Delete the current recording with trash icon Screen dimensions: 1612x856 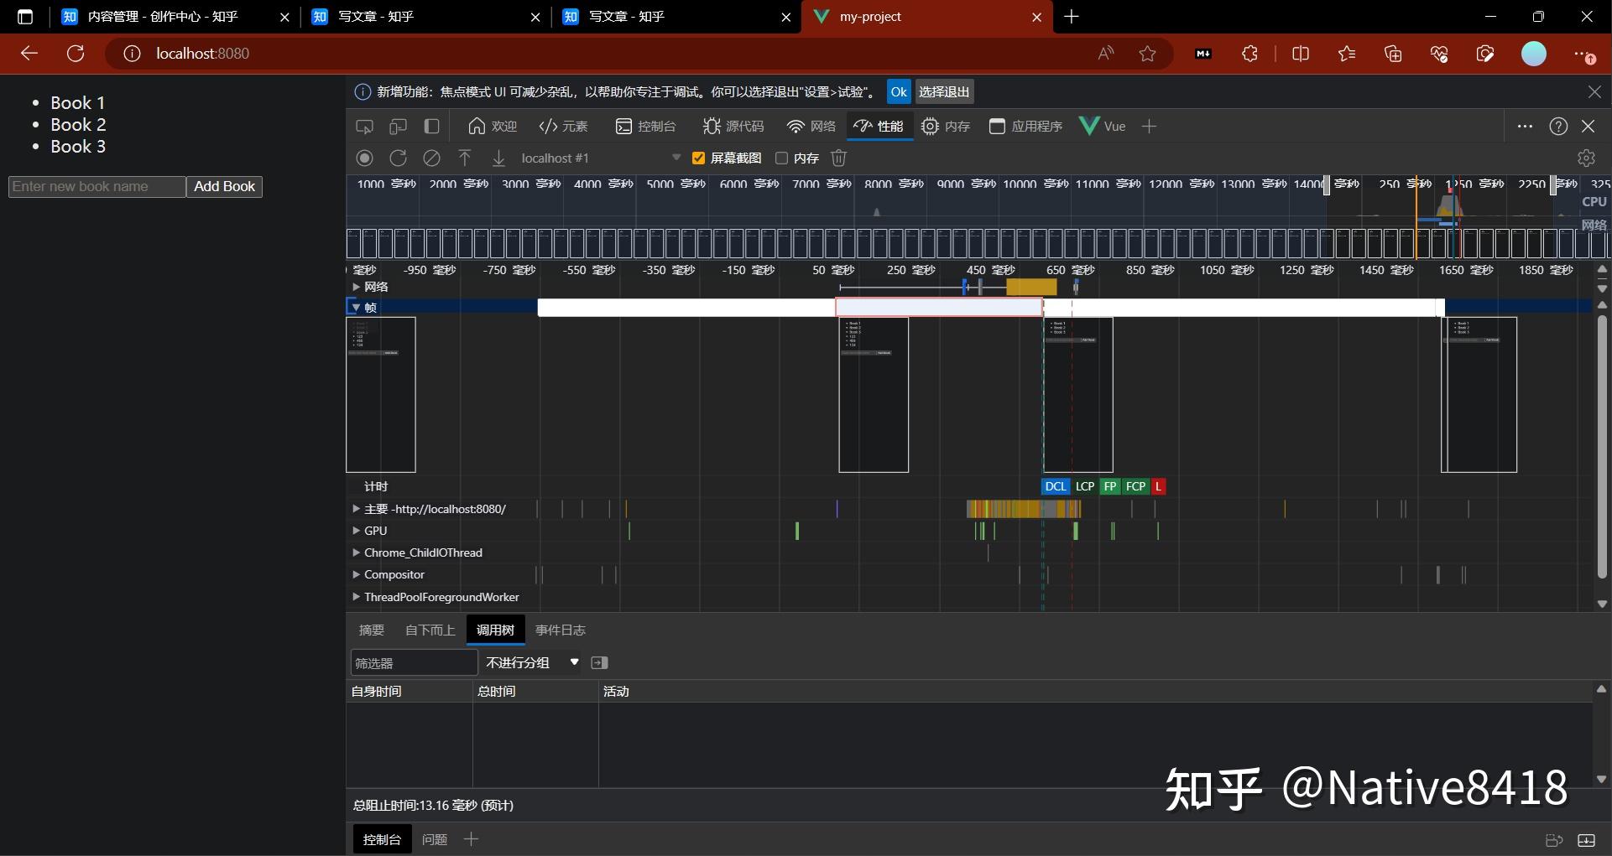pos(838,158)
